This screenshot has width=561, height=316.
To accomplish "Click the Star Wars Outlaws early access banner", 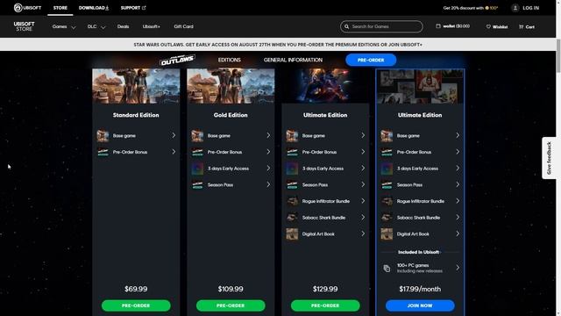I will 278,45.
